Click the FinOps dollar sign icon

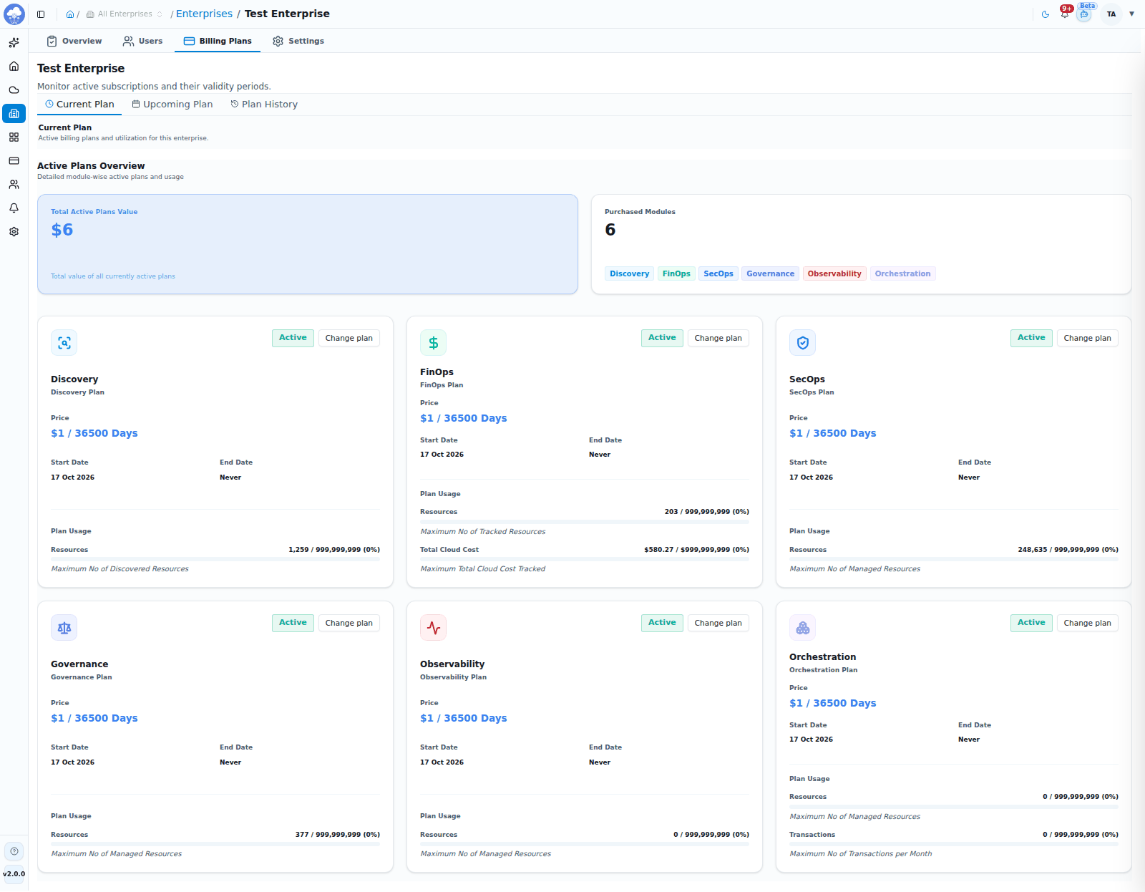click(x=434, y=343)
